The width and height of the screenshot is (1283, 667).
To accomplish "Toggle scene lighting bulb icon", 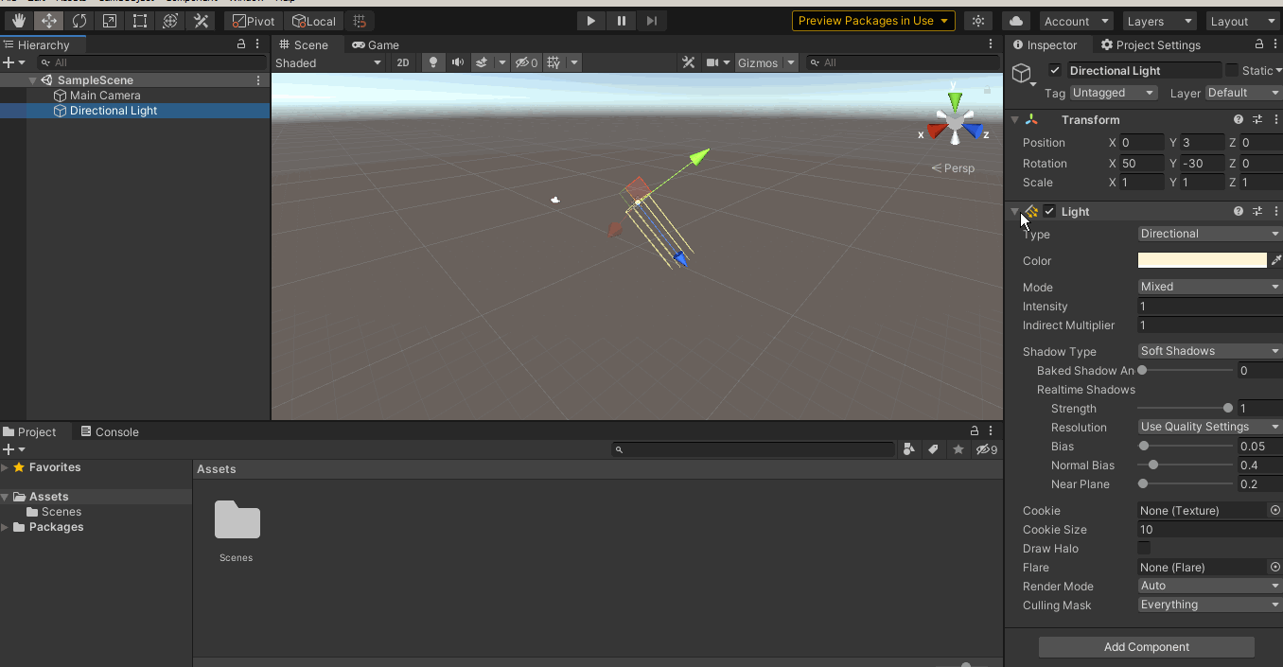I will (x=433, y=62).
